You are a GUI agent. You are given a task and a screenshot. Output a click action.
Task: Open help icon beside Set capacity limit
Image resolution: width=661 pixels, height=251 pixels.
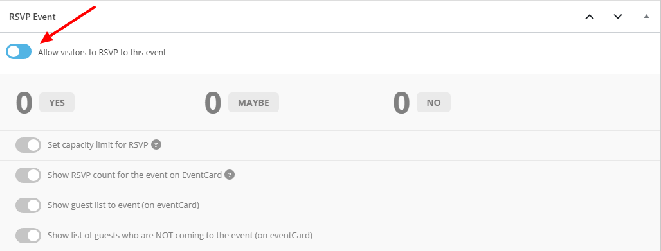pyautogui.click(x=156, y=144)
